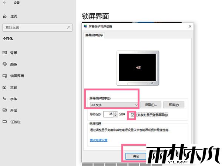
Task: Open screen saver 设置(T) button
Action: pos(151,105)
